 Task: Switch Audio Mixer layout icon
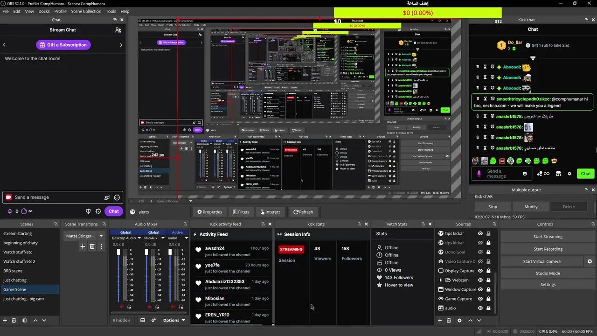pos(143,320)
